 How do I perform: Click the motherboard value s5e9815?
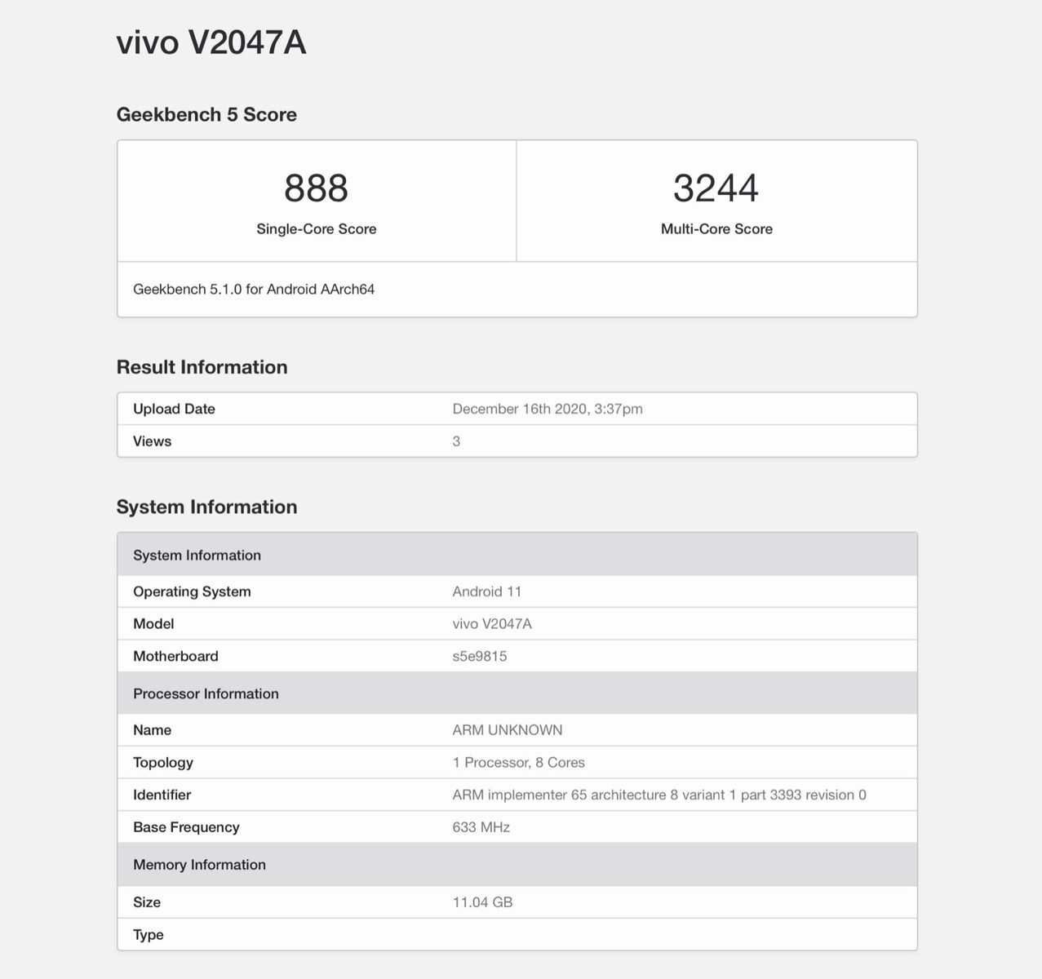click(480, 656)
